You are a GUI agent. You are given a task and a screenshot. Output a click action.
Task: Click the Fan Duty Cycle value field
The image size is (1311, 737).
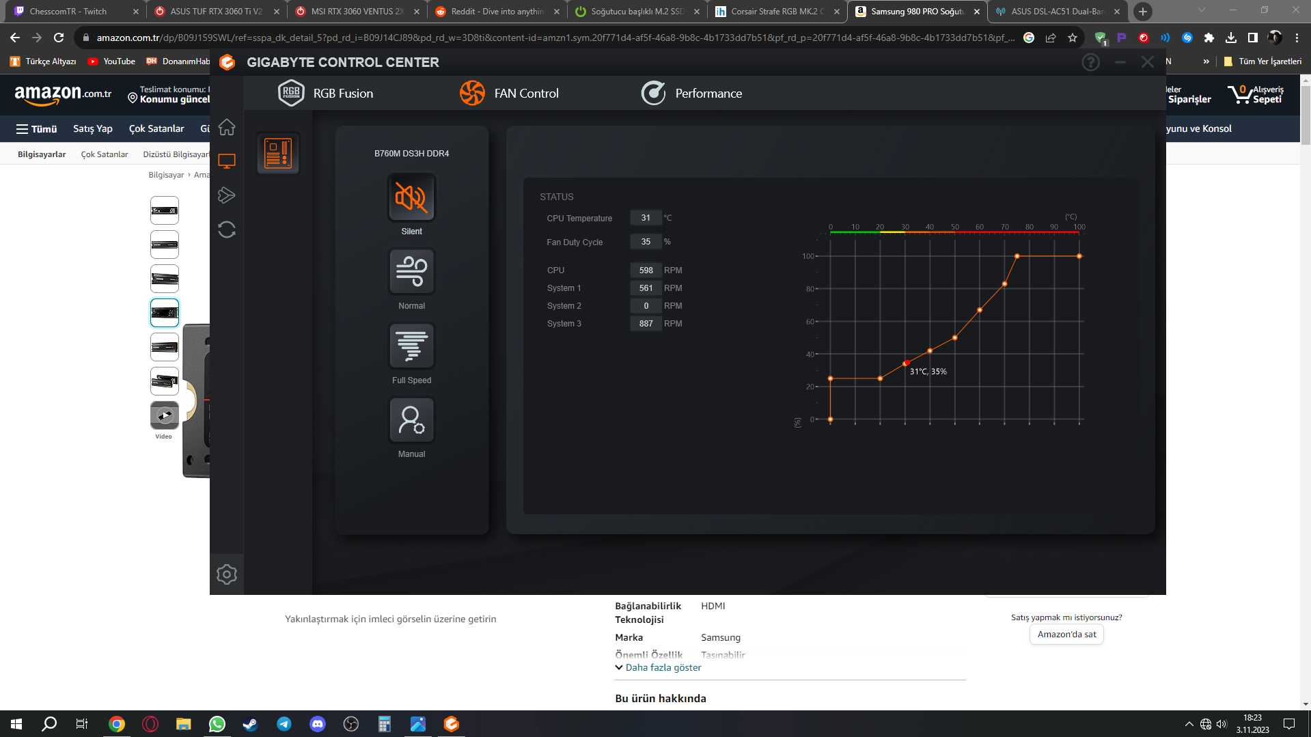pos(646,242)
